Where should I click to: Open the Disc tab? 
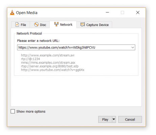(x=40, y=25)
